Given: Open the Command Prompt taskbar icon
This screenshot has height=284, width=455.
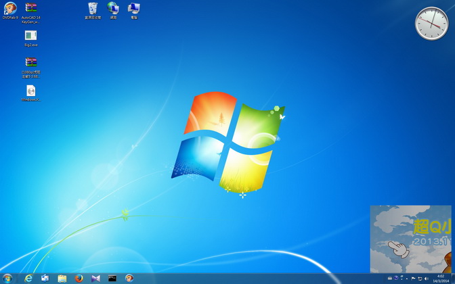Looking at the screenshot, I should (112, 279).
